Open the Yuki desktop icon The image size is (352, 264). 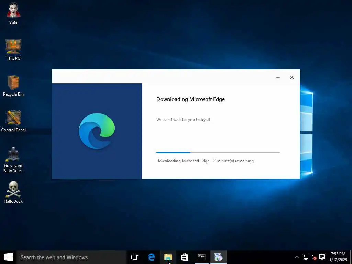point(13,13)
